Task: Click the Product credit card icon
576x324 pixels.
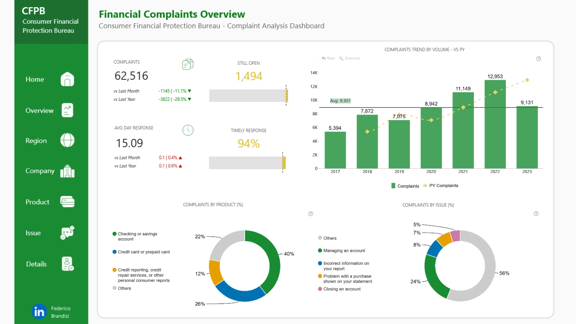Action: [x=67, y=202]
